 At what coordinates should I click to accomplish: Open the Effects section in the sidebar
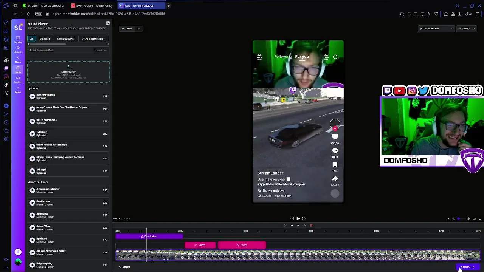pos(18,59)
